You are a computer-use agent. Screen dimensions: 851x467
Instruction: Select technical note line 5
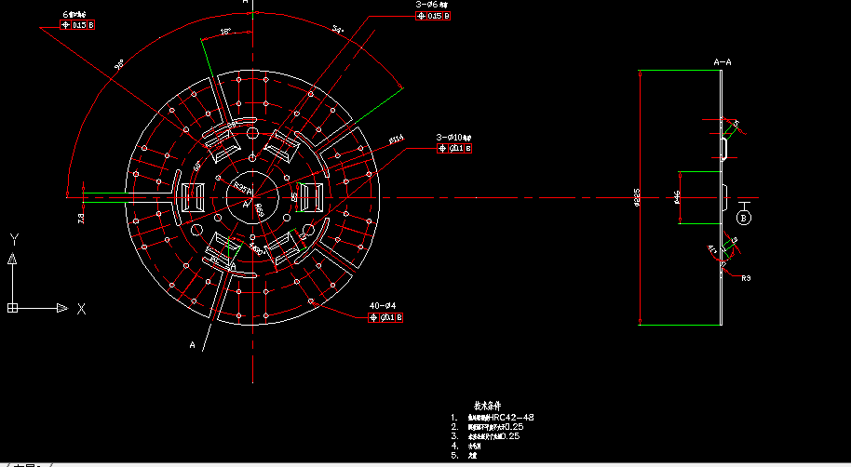tap(464, 456)
